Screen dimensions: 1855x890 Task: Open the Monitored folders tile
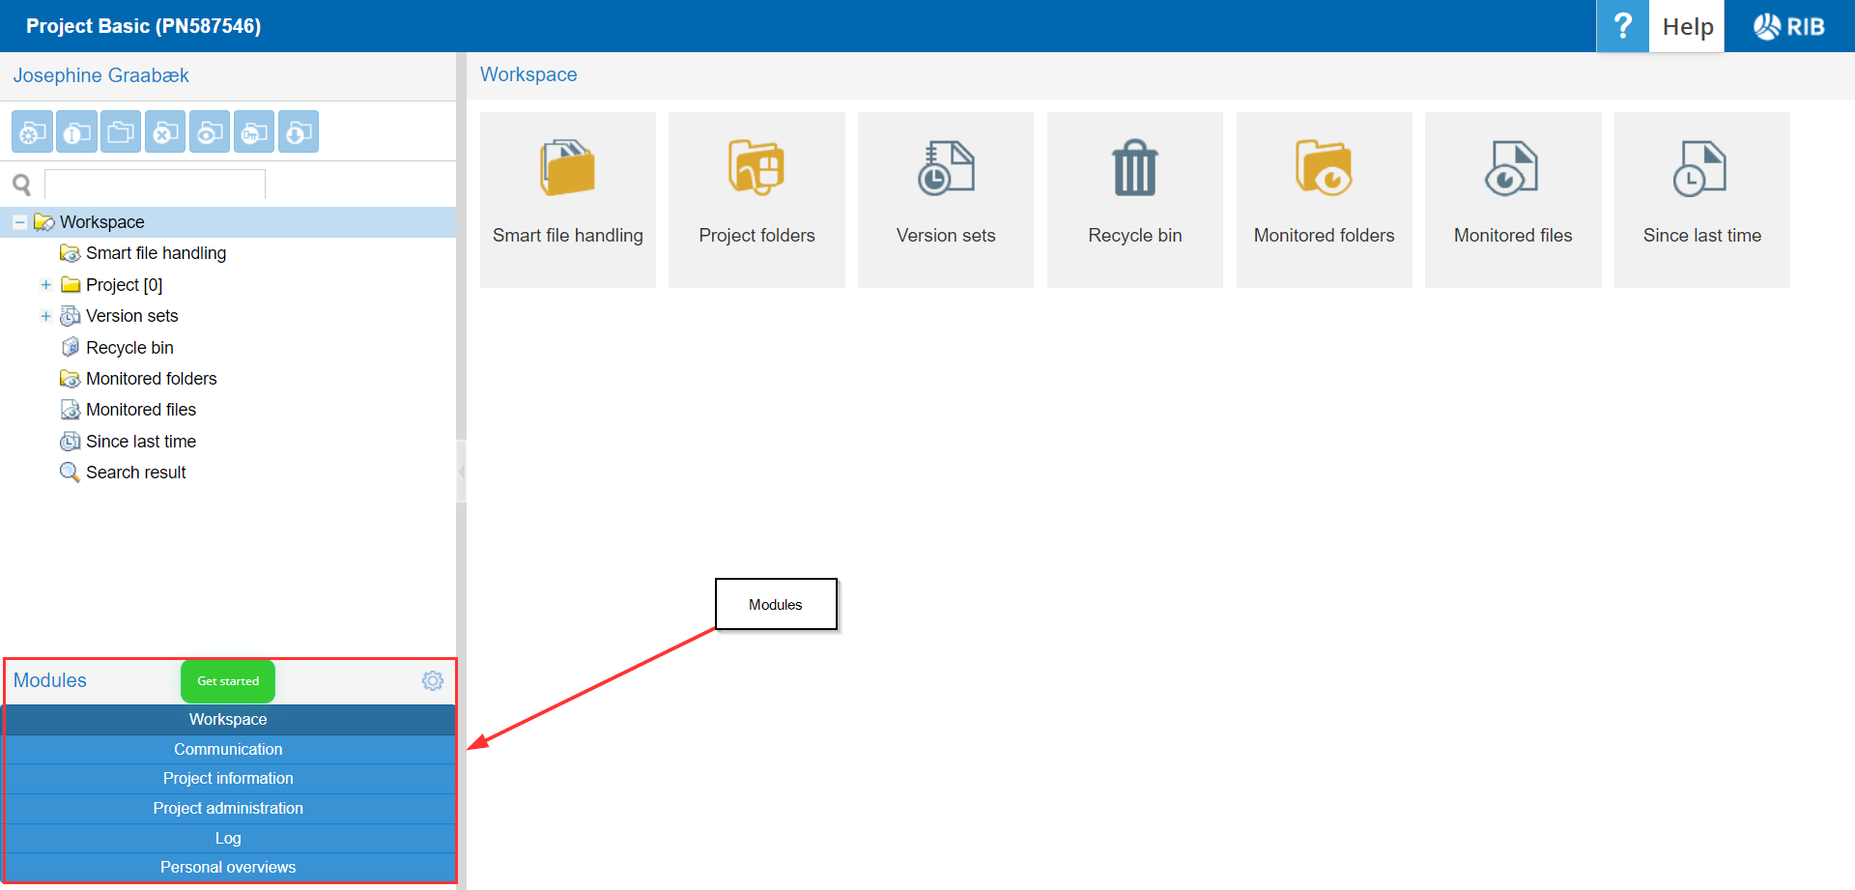1324,200
